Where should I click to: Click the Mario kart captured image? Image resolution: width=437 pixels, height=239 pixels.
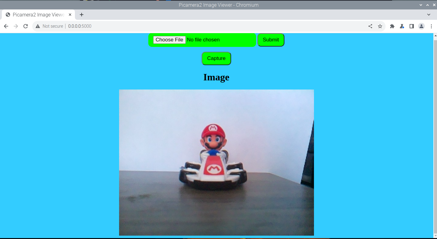click(216, 162)
